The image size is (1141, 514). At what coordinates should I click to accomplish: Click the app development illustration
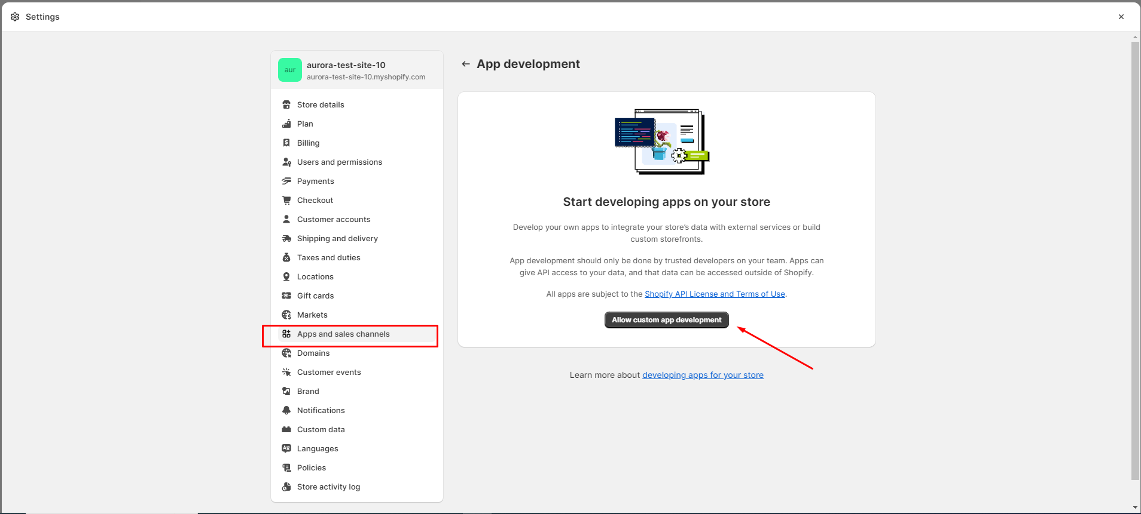point(662,141)
